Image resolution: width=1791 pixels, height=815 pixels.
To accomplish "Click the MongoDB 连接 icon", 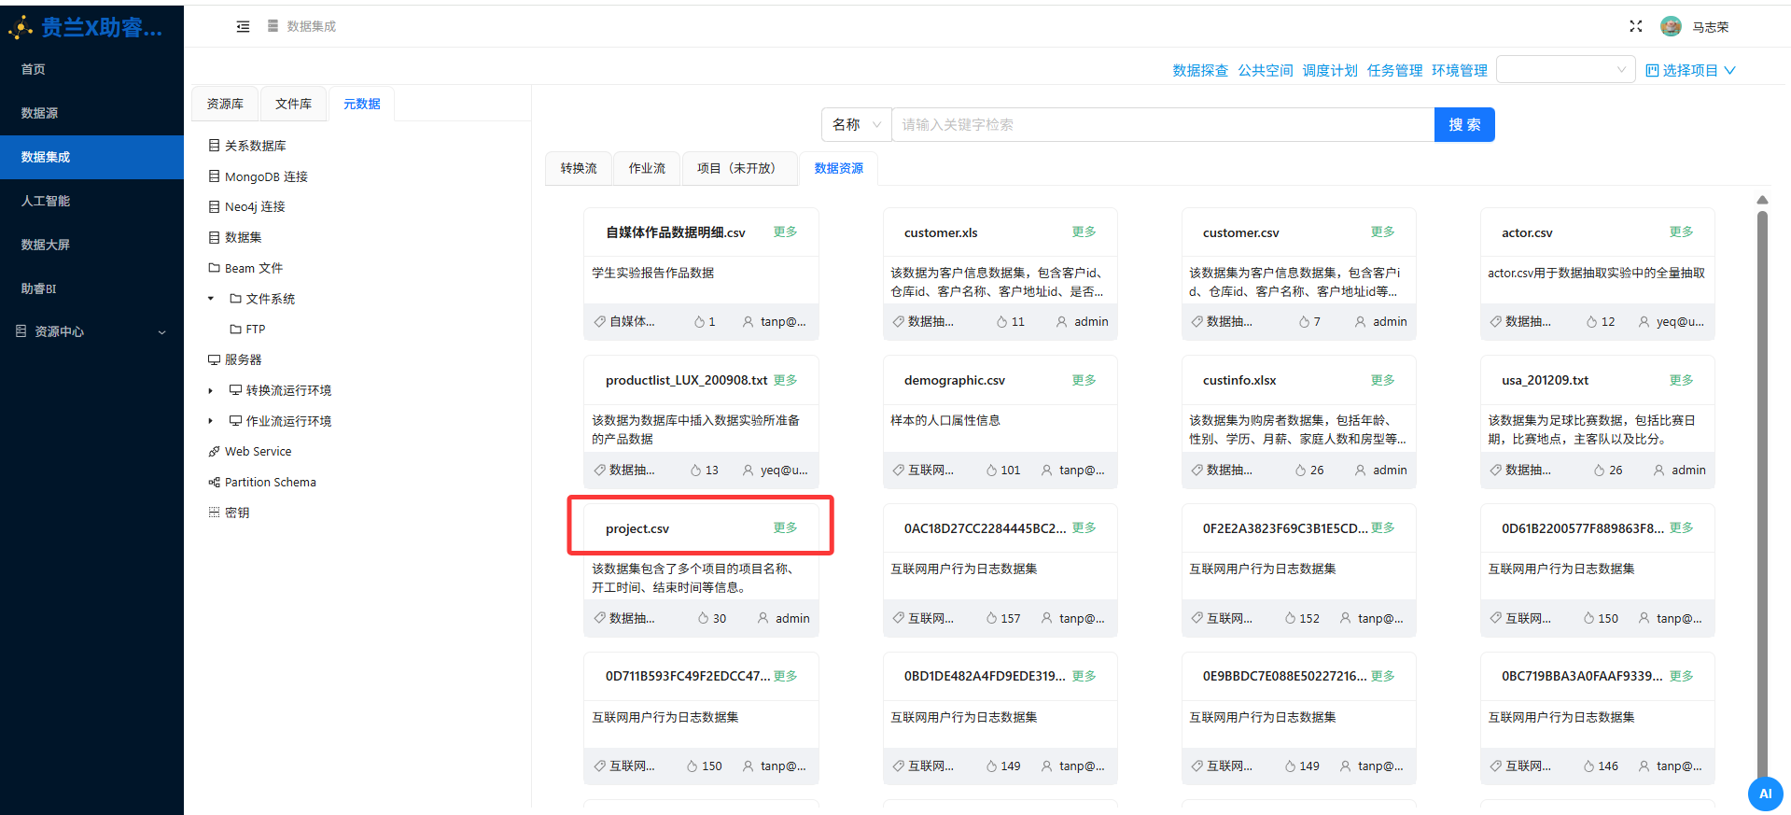I will coord(214,176).
